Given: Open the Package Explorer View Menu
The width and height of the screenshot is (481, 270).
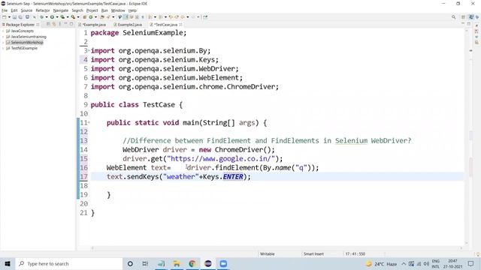Looking at the screenshot, I should point(60,24).
